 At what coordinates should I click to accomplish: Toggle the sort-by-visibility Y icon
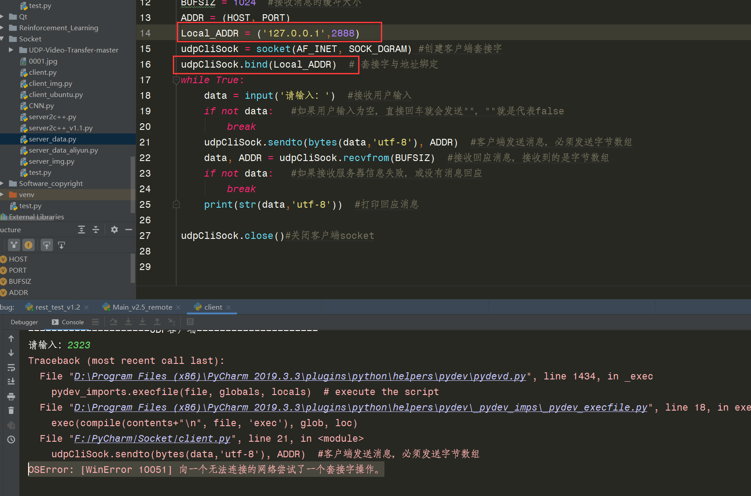[x=14, y=245]
